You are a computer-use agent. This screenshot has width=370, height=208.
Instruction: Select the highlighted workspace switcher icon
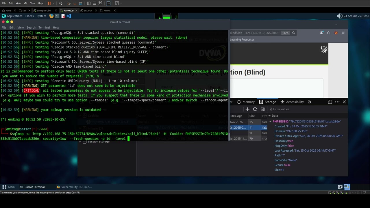tap(347, 187)
